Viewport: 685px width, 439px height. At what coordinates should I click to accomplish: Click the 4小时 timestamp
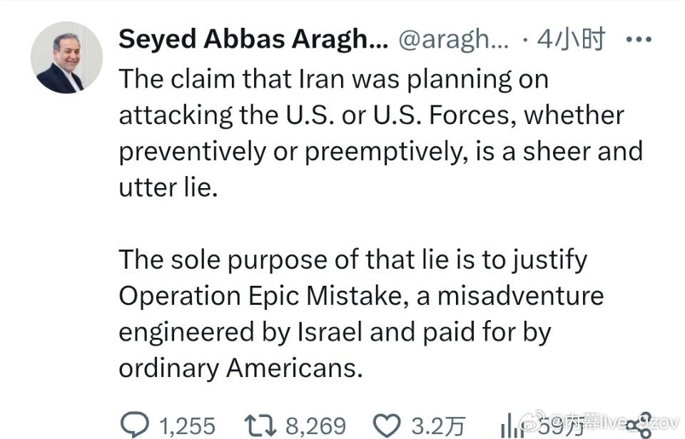(x=570, y=40)
